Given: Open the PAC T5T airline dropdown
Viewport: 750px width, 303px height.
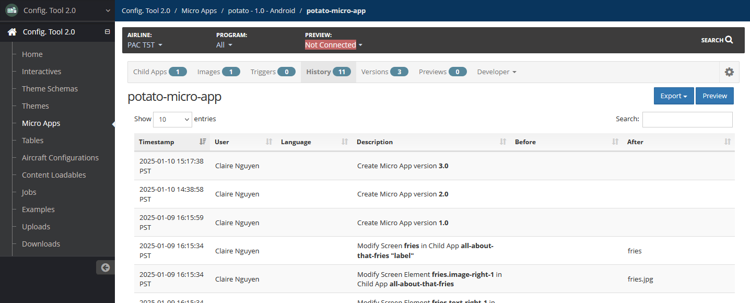Looking at the screenshot, I should [145, 45].
